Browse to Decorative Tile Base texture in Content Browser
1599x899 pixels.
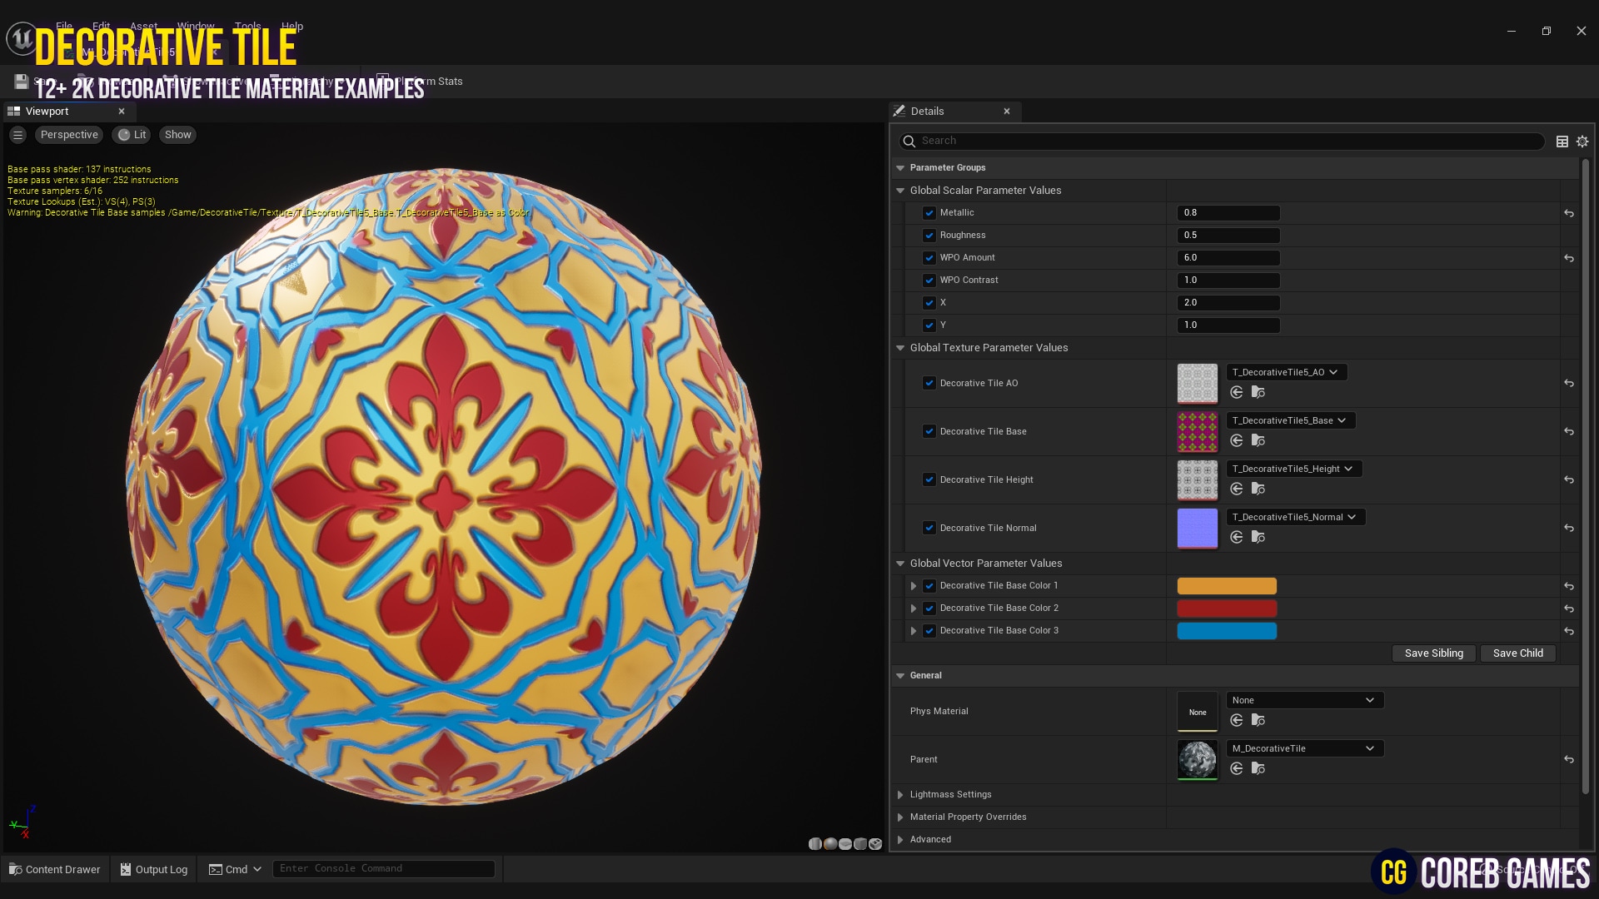(1258, 440)
